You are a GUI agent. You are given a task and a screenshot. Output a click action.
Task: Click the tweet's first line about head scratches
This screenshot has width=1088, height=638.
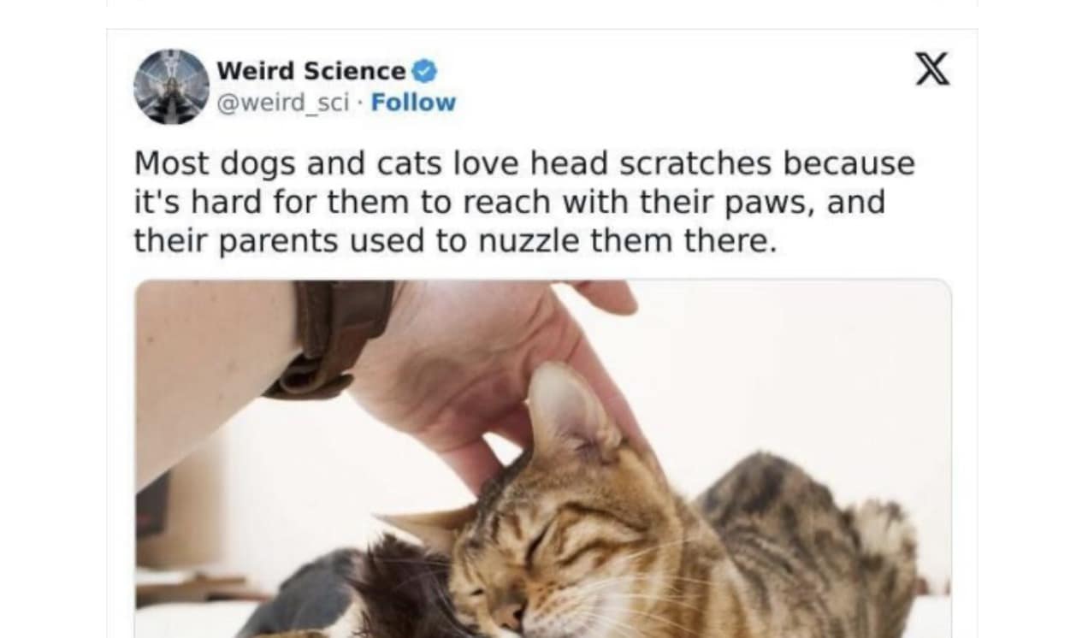coord(524,163)
